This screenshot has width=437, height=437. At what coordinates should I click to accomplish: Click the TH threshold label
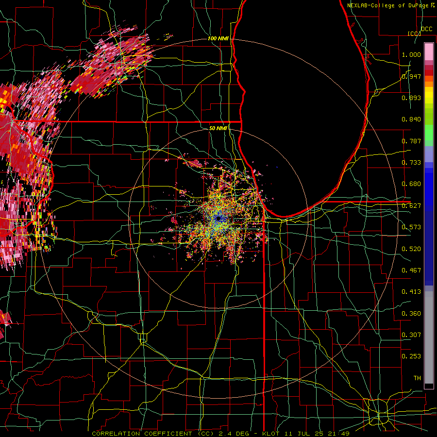(417, 378)
